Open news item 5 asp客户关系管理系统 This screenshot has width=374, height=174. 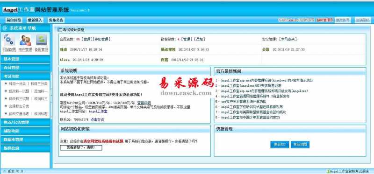click(244, 101)
